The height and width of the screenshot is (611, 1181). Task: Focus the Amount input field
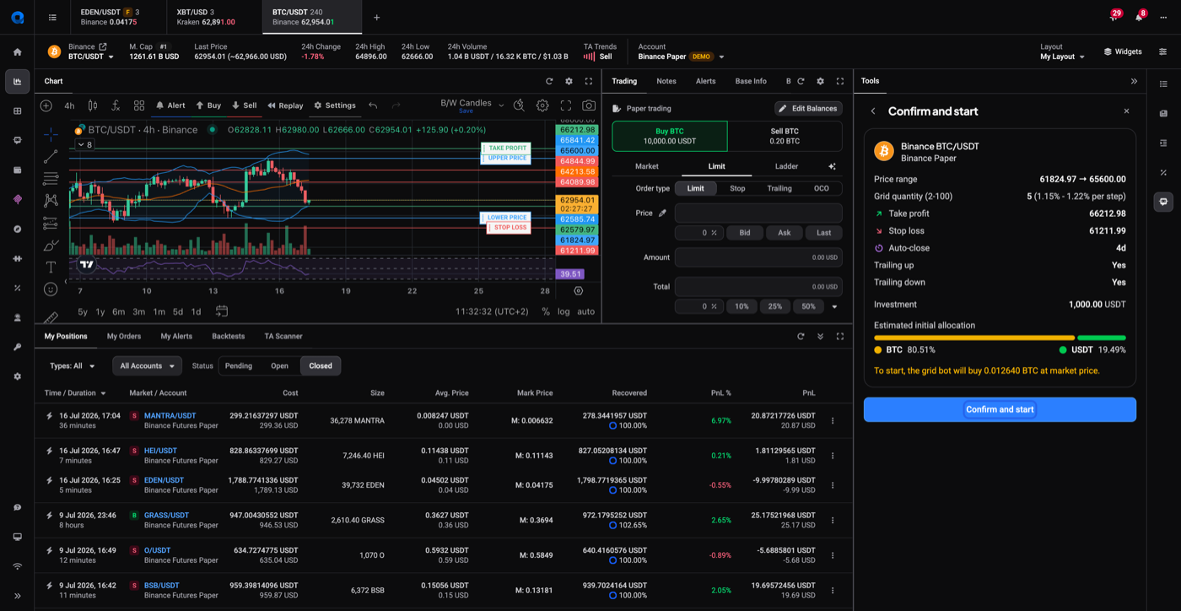[x=758, y=257]
